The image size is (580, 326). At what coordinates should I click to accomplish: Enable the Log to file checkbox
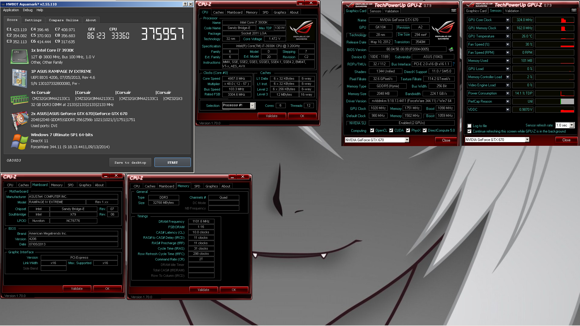click(x=469, y=126)
